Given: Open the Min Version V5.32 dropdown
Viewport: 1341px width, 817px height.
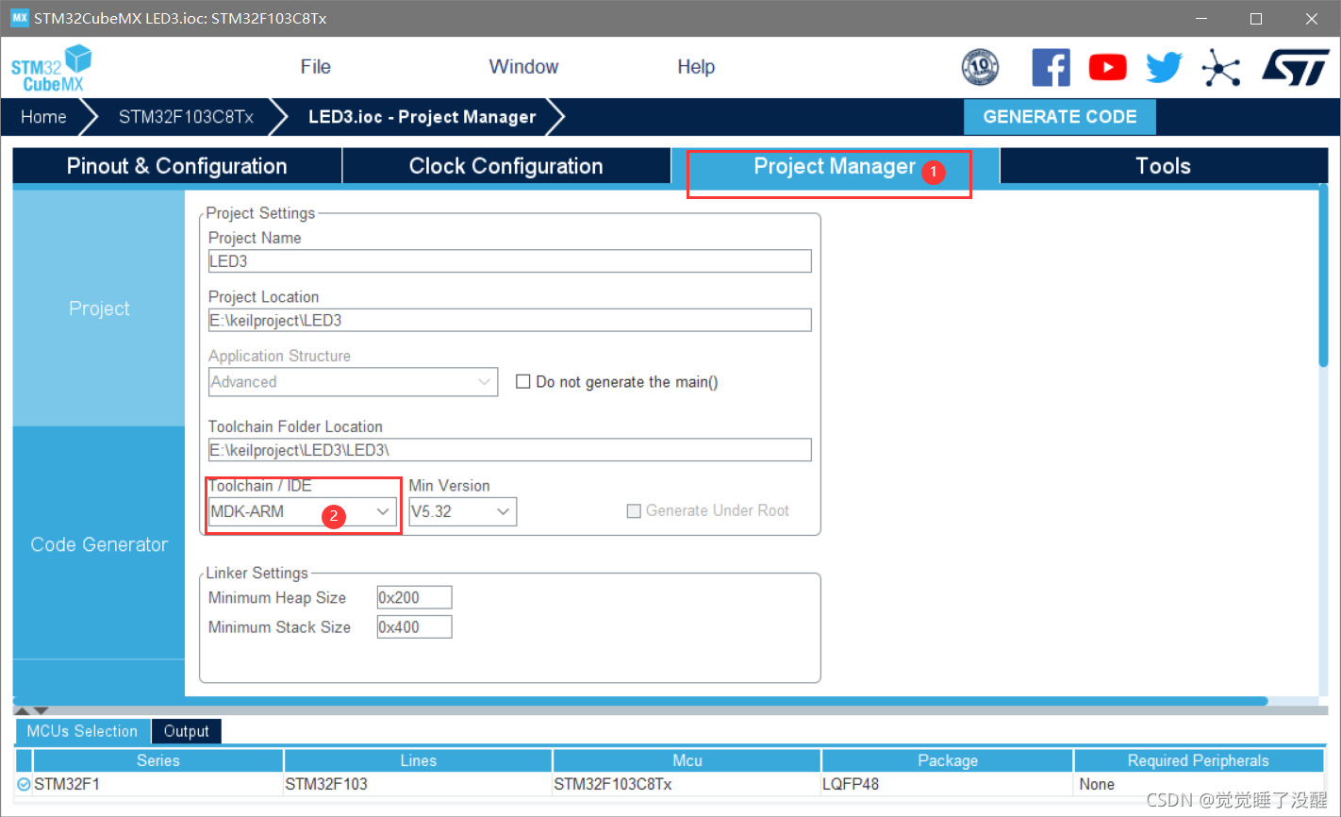Looking at the screenshot, I should tap(462, 511).
